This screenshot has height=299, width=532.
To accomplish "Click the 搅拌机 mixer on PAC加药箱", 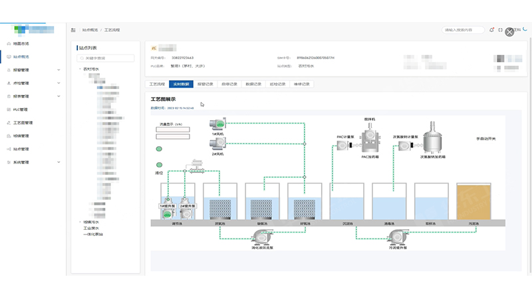I will [x=370, y=135].
